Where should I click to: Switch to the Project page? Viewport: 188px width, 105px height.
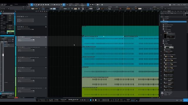(x=184, y=5)
